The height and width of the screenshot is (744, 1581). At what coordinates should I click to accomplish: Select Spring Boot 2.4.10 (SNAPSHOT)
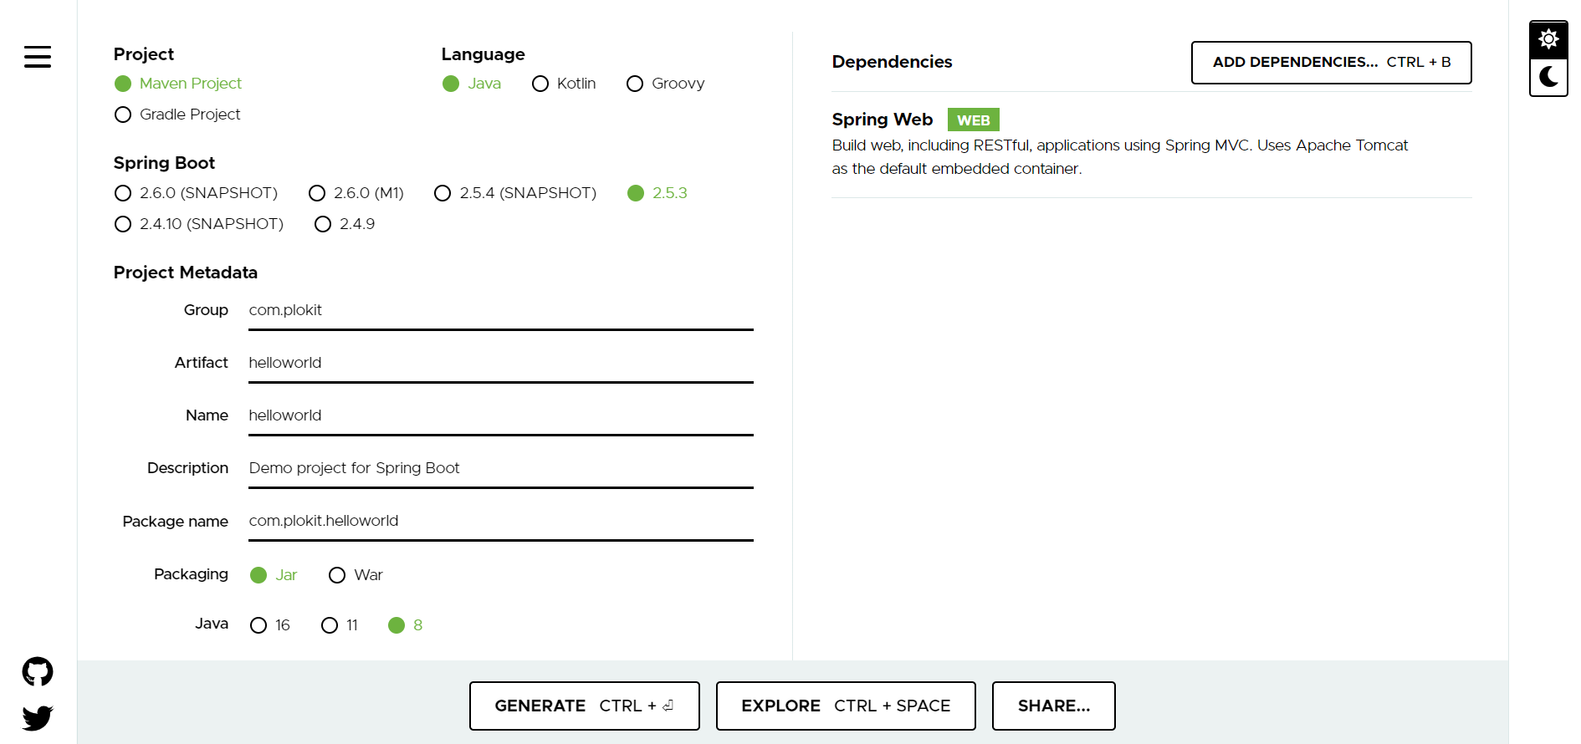tap(199, 224)
